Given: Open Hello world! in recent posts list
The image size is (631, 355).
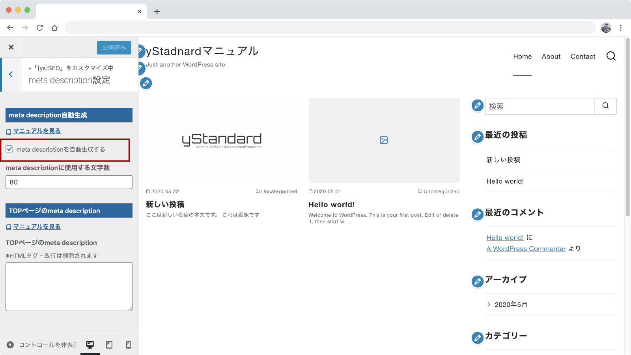Looking at the screenshot, I should pos(505,181).
